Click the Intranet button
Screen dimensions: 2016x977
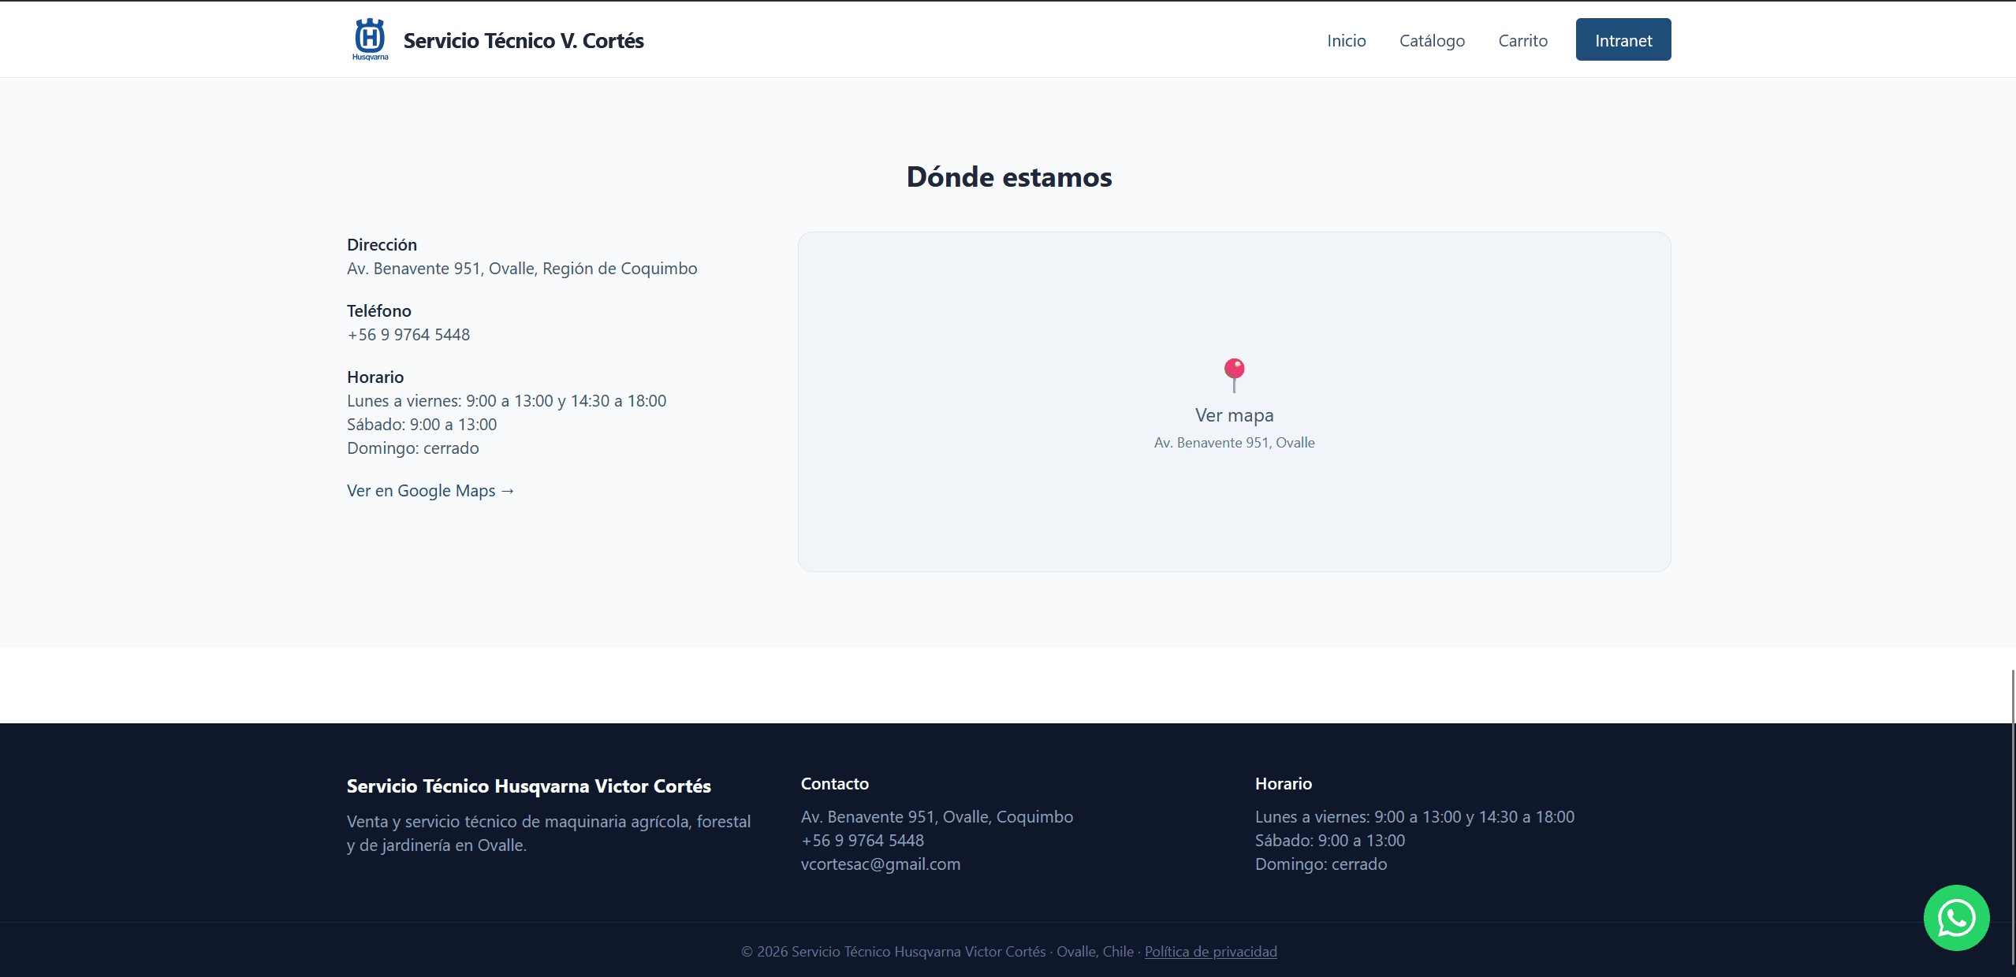1623,39
